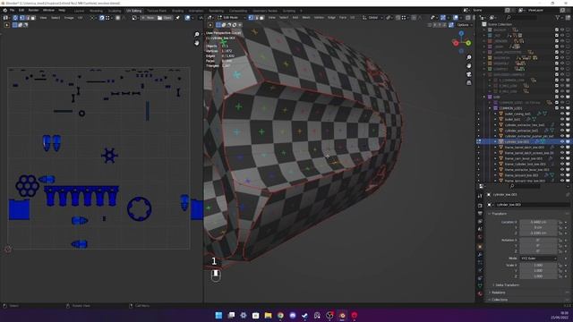The height and width of the screenshot is (322, 573).
Task: Open the File menu
Action: (12, 10)
